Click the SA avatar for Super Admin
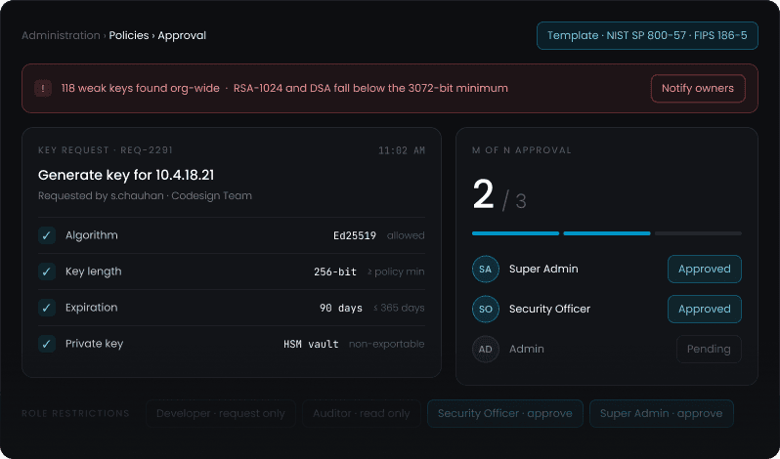The image size is (780, 459). coord(486,269)
